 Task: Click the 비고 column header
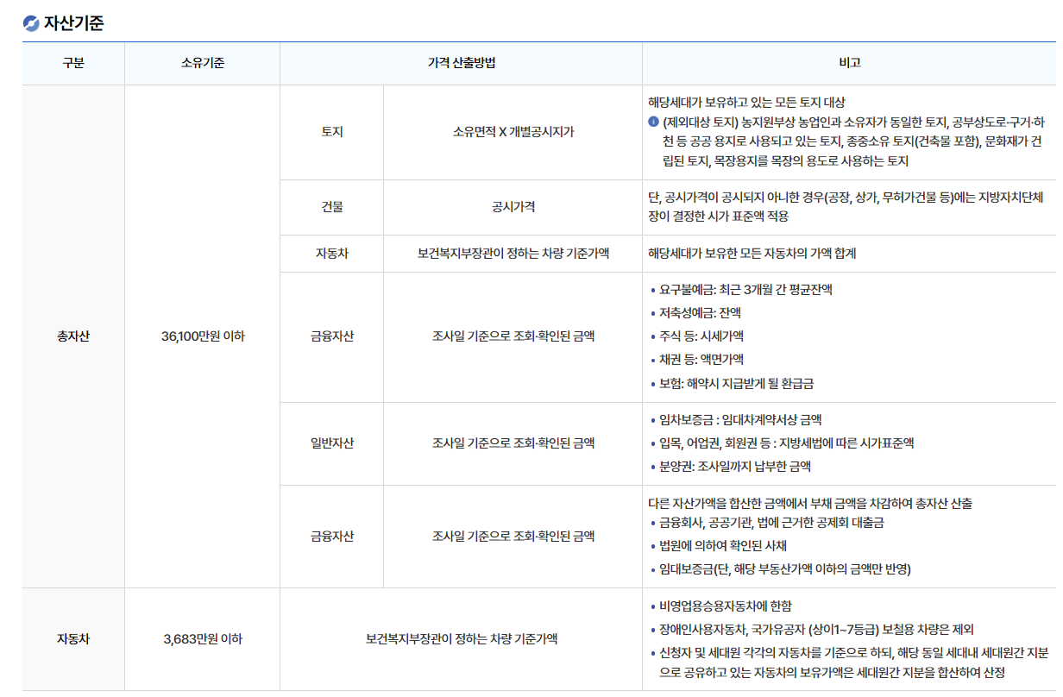(x=849, y=63)
